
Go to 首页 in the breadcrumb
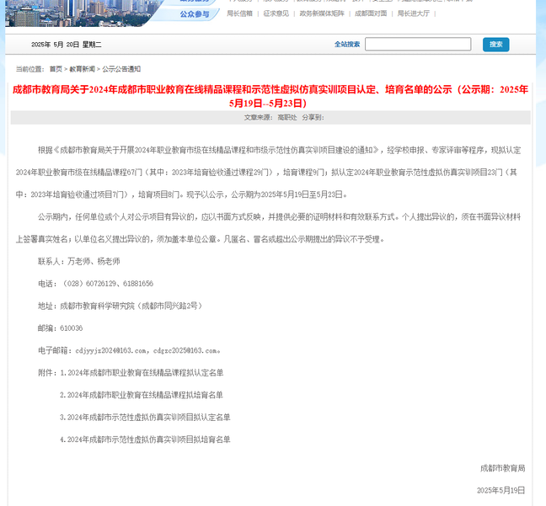pyautogui.click(x=56, y=69)
